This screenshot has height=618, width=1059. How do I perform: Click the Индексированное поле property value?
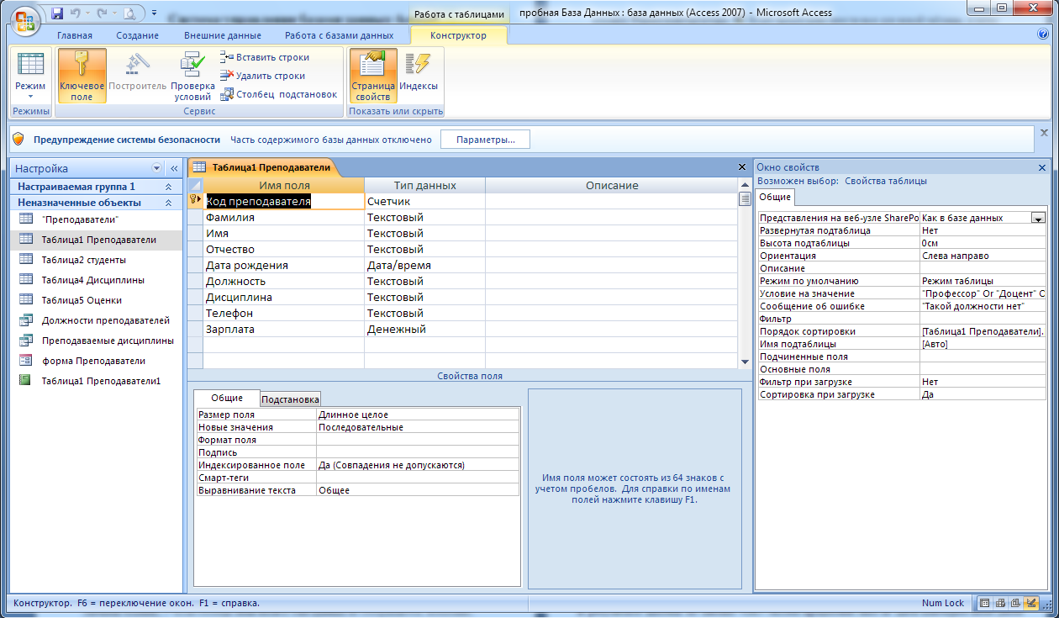418,465
